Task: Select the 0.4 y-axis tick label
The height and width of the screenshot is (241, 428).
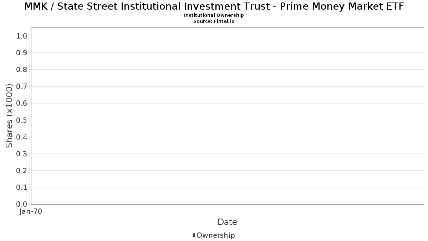Action: 22,137
